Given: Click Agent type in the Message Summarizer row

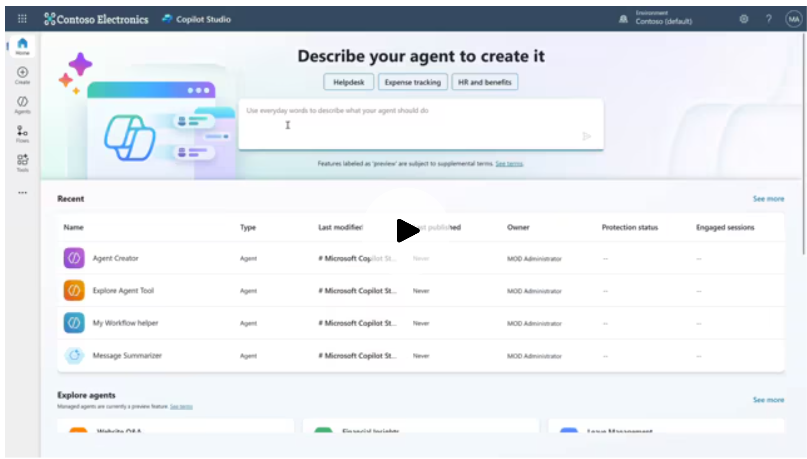Looking at the screenshot, I should pos(248,356).
